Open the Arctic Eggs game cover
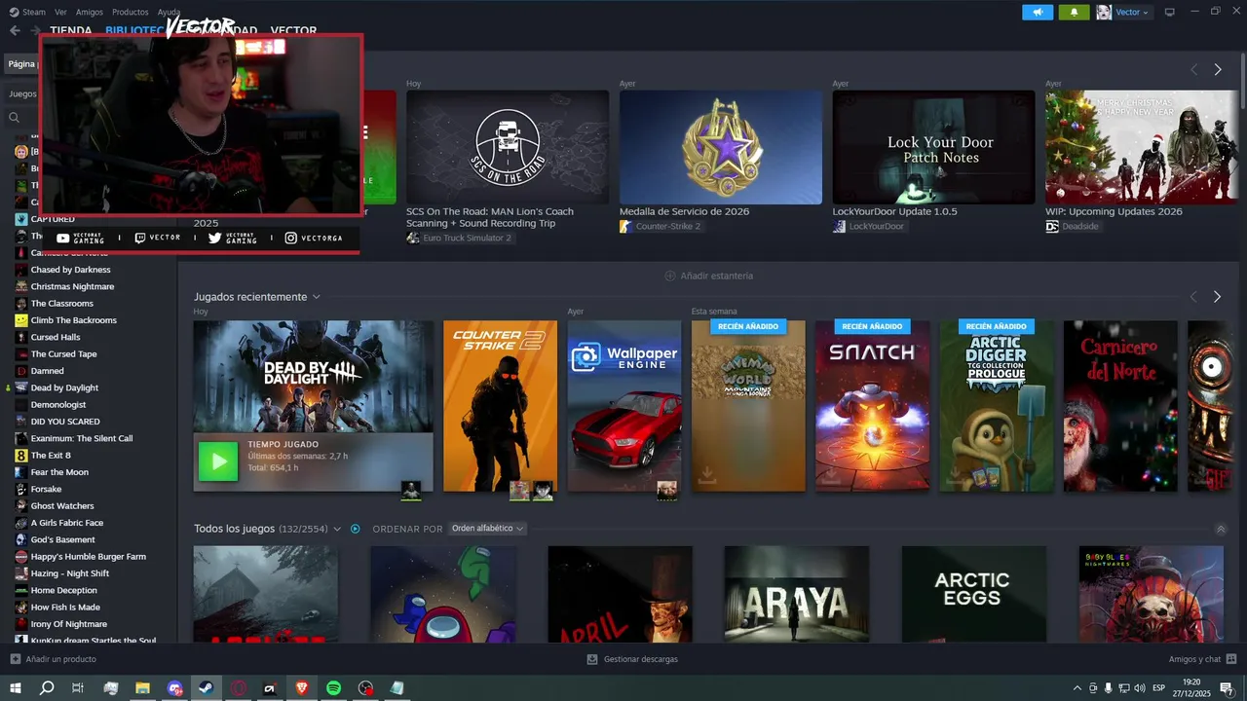The width and height of the screenshot is (1247, 701). coord(973,594)
